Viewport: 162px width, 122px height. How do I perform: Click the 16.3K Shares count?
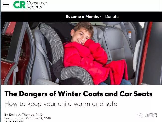pos(14,121)
